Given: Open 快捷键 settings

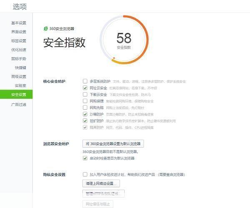Looking at the screenshot, I should (20, 68).
